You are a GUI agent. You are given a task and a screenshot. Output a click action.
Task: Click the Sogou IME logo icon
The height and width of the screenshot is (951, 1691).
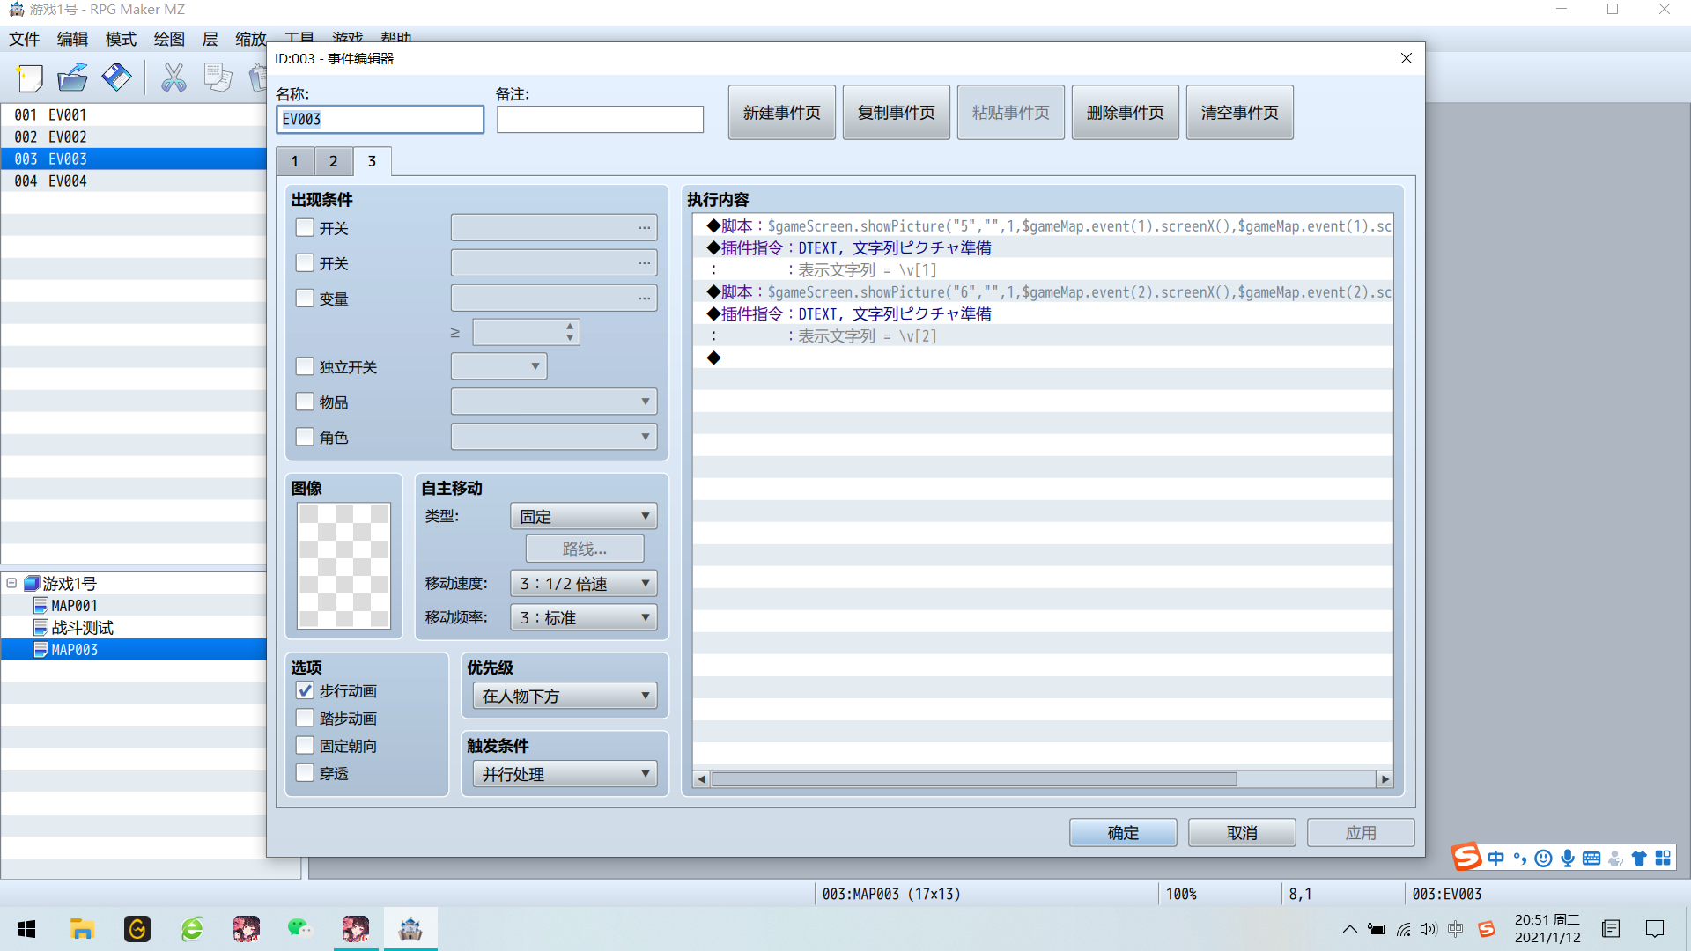point(1466,857)
